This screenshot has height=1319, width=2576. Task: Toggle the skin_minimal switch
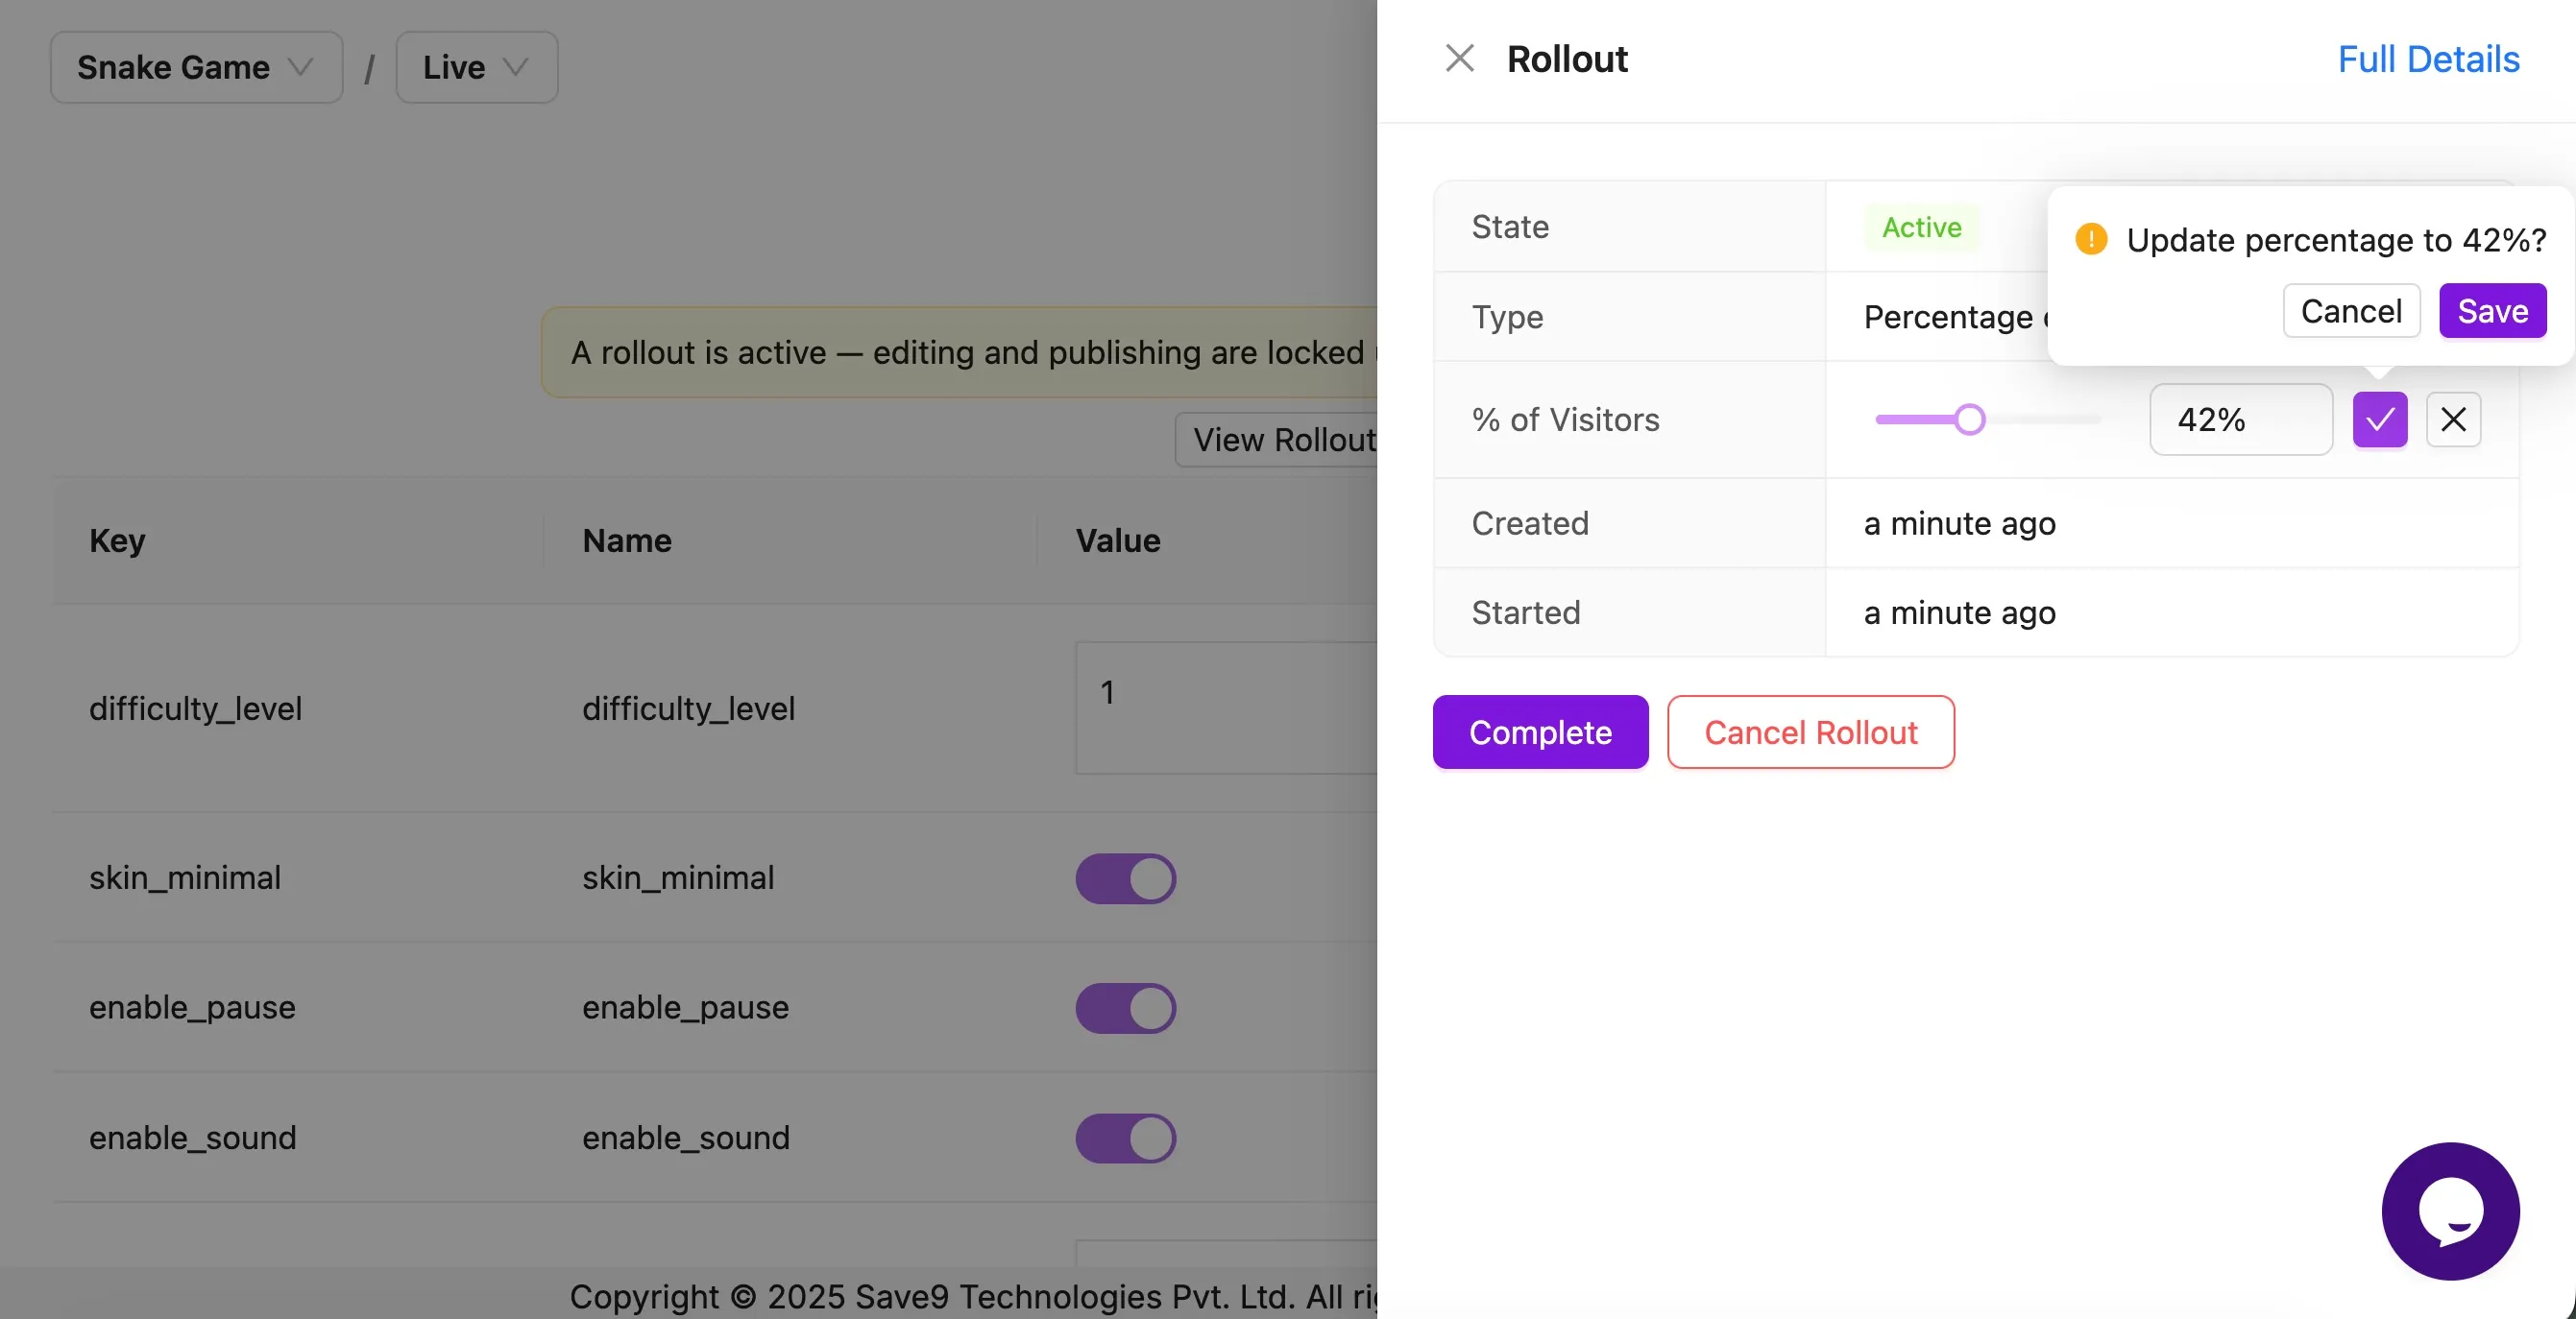[x=1125, y=877]
